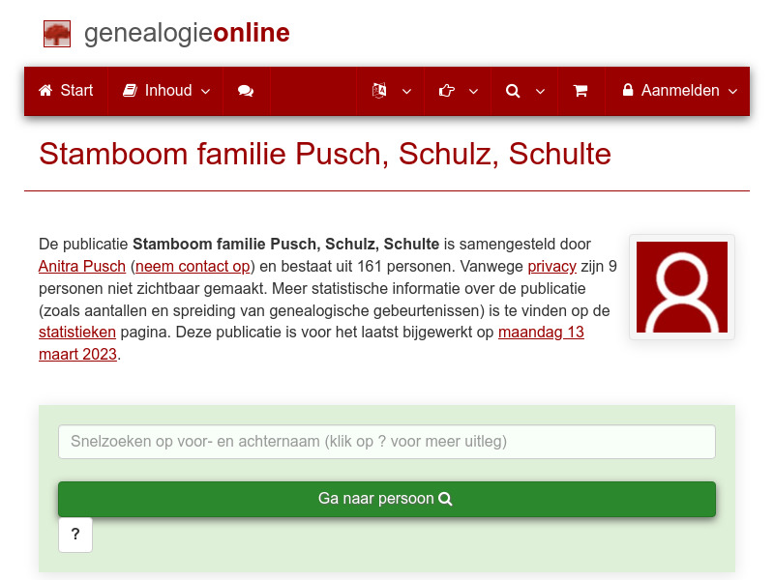Click inside the Snelzoeken search field
774x580 pixels.
386,442
